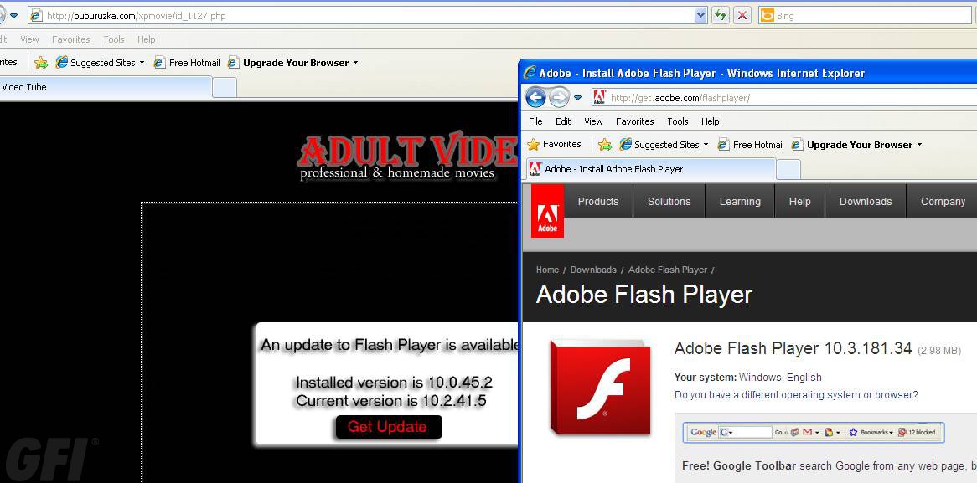Click the red stop icon in the back window
The height and width of the screenshot is (483, 977).
(x=742, y=16)
